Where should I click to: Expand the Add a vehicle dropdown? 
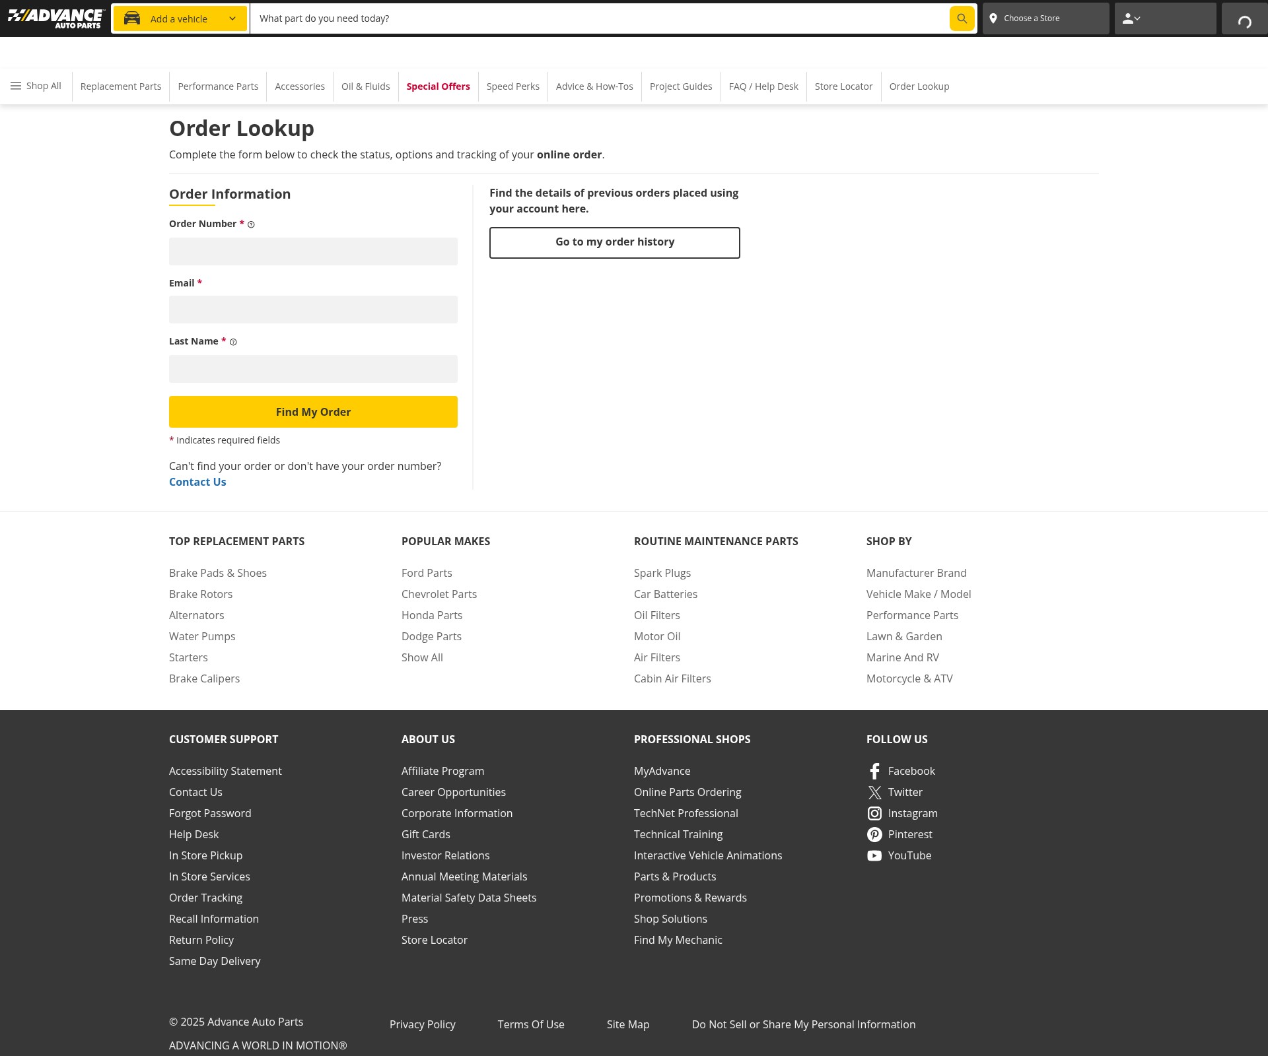click(x=232, y=18)
